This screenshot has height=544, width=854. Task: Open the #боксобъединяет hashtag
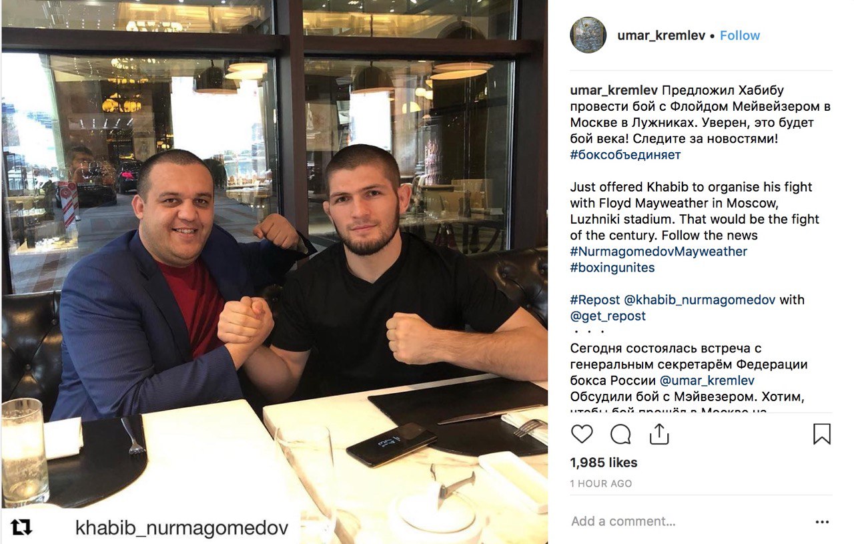[x=625, y=155]
